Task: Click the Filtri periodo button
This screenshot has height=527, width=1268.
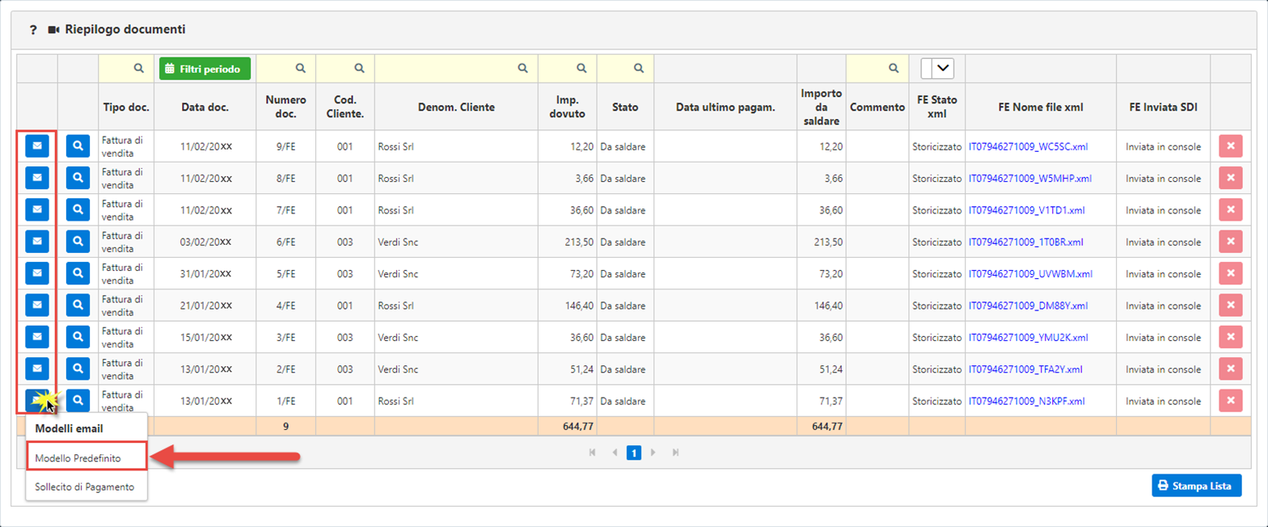Action: [205, 69]
